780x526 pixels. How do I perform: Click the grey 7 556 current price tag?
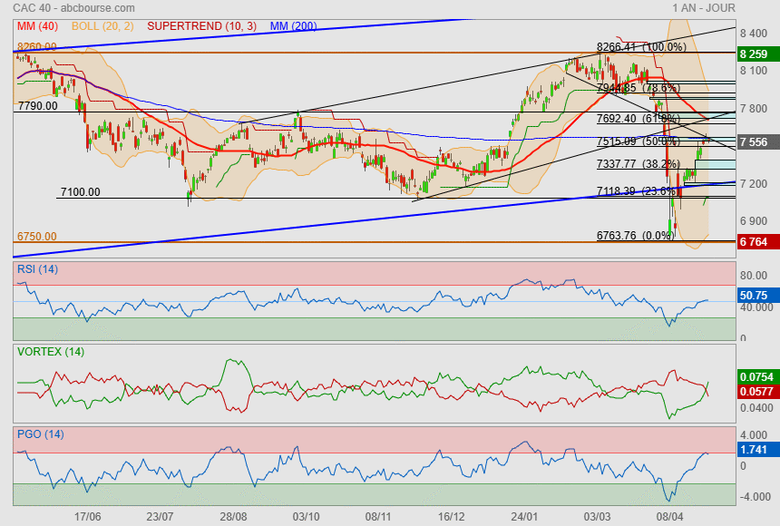tap(757, 141)
